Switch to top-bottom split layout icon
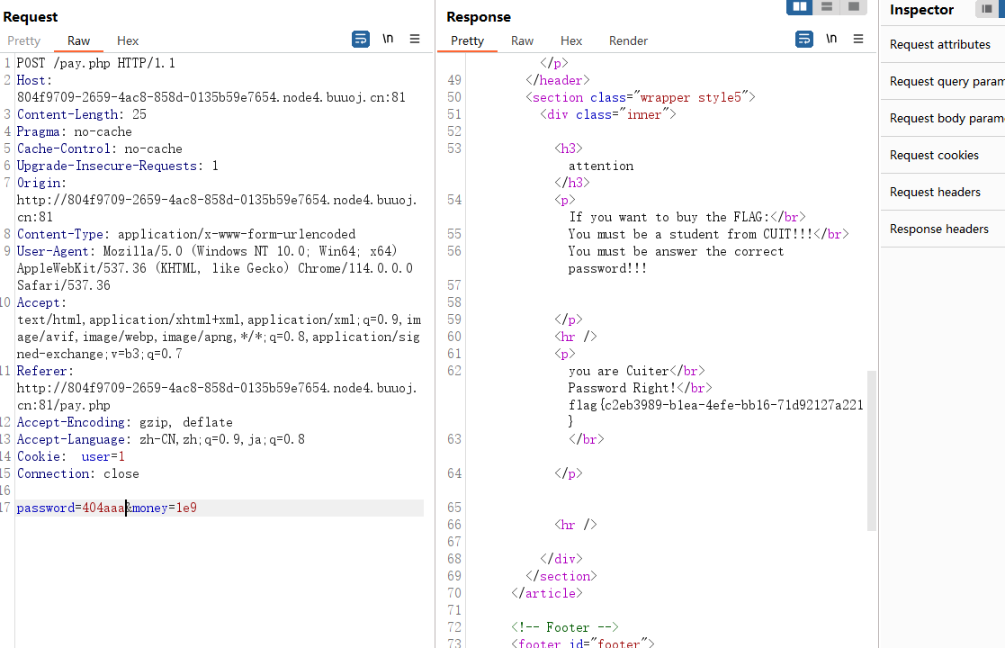 (827, 6)
